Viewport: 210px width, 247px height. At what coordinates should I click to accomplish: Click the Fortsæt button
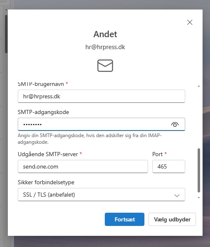coord(125,219)
